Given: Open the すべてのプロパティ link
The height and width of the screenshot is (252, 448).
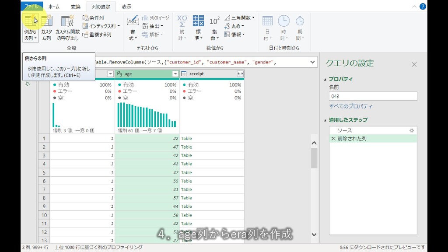Looking at the screenshot, I should 350,106.
